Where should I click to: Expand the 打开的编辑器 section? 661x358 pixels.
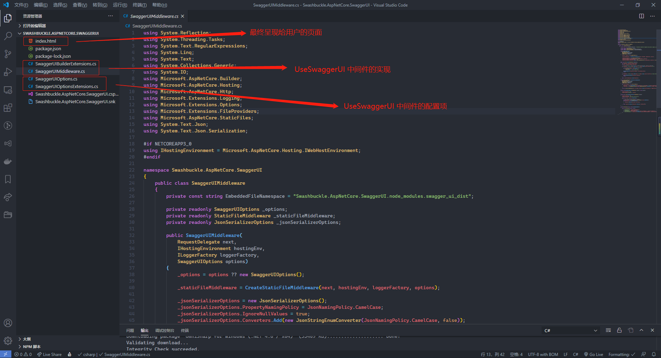[x=34, y=26]
